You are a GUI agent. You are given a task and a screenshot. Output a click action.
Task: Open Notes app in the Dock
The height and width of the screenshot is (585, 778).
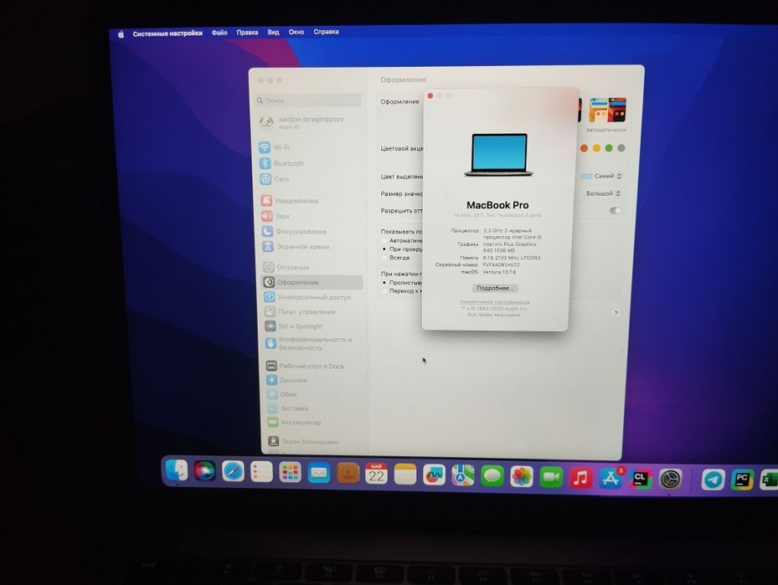[x=404, y=475]
